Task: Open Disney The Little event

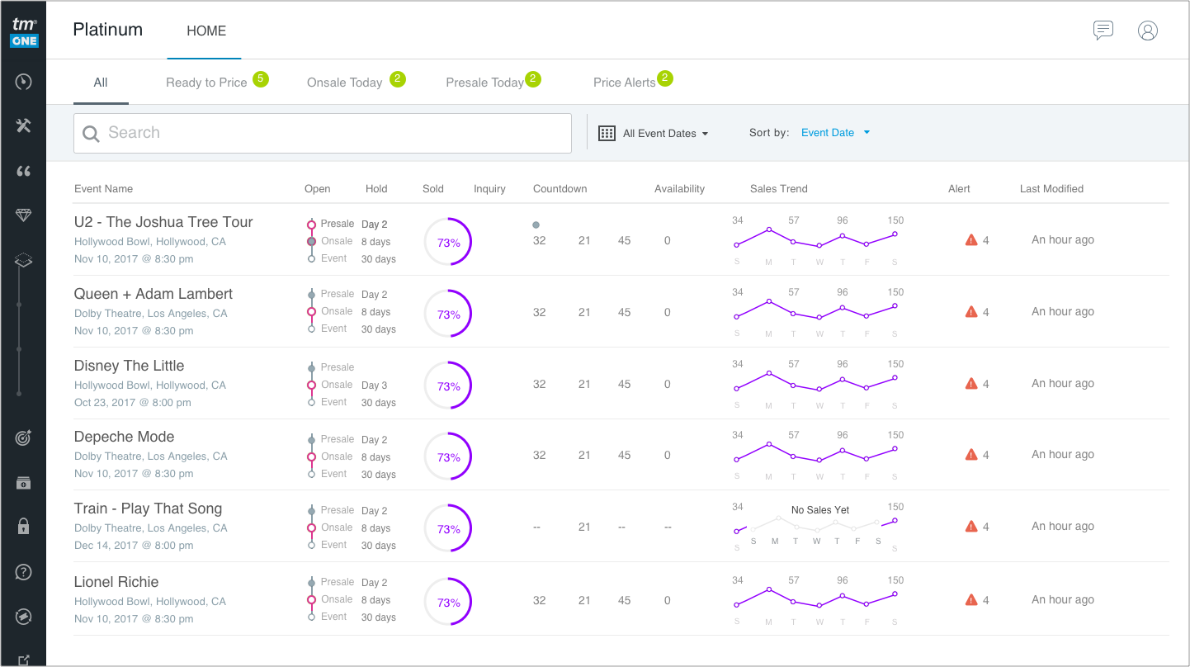Action: (x=129, y=366)
